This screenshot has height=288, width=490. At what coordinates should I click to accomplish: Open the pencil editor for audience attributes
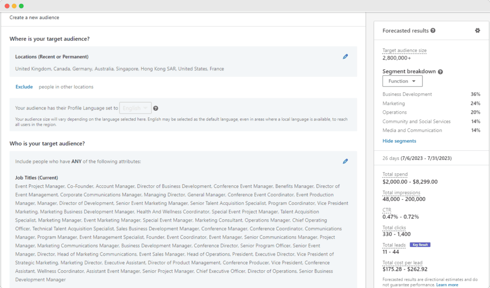(345, 161)
